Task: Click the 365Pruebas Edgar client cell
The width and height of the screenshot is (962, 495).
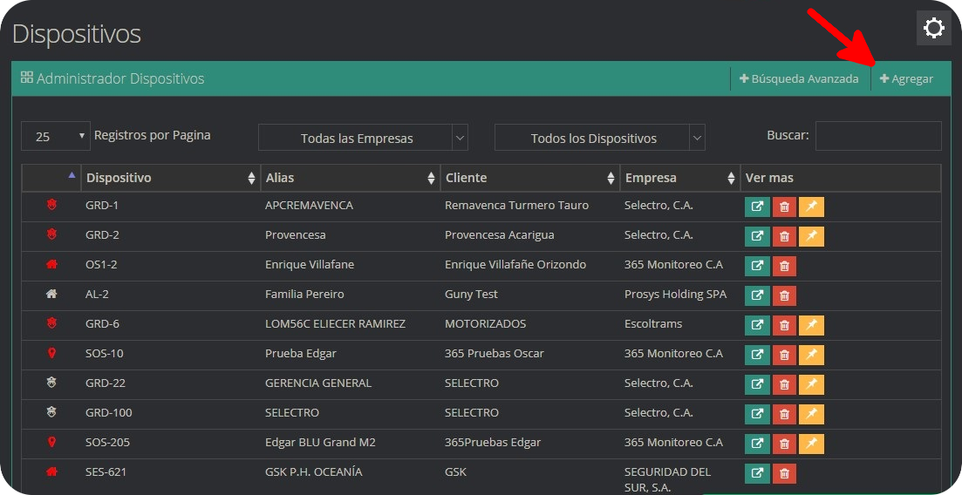Action: [493, 442]
